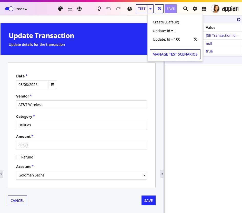Toggle the Preview switch off

point(9,9)
